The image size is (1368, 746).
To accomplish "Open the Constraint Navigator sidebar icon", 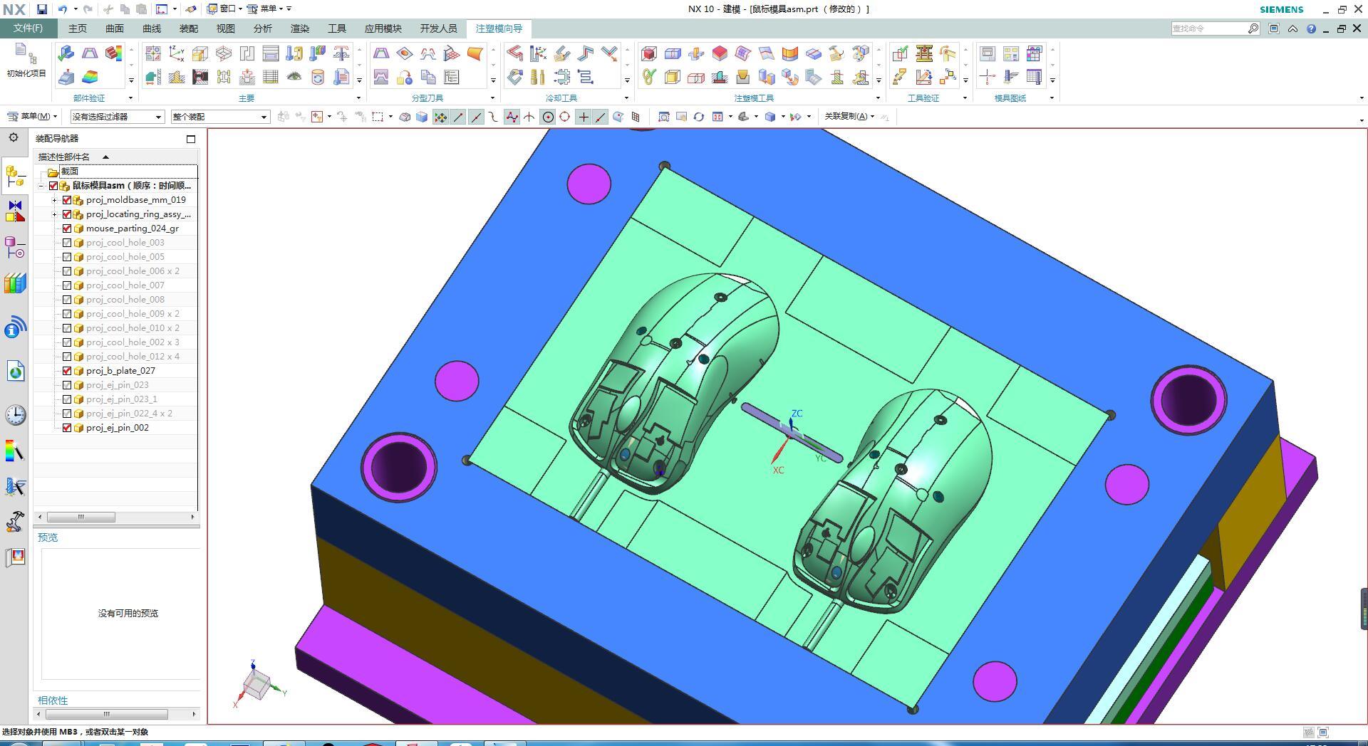I will point(15,211).
